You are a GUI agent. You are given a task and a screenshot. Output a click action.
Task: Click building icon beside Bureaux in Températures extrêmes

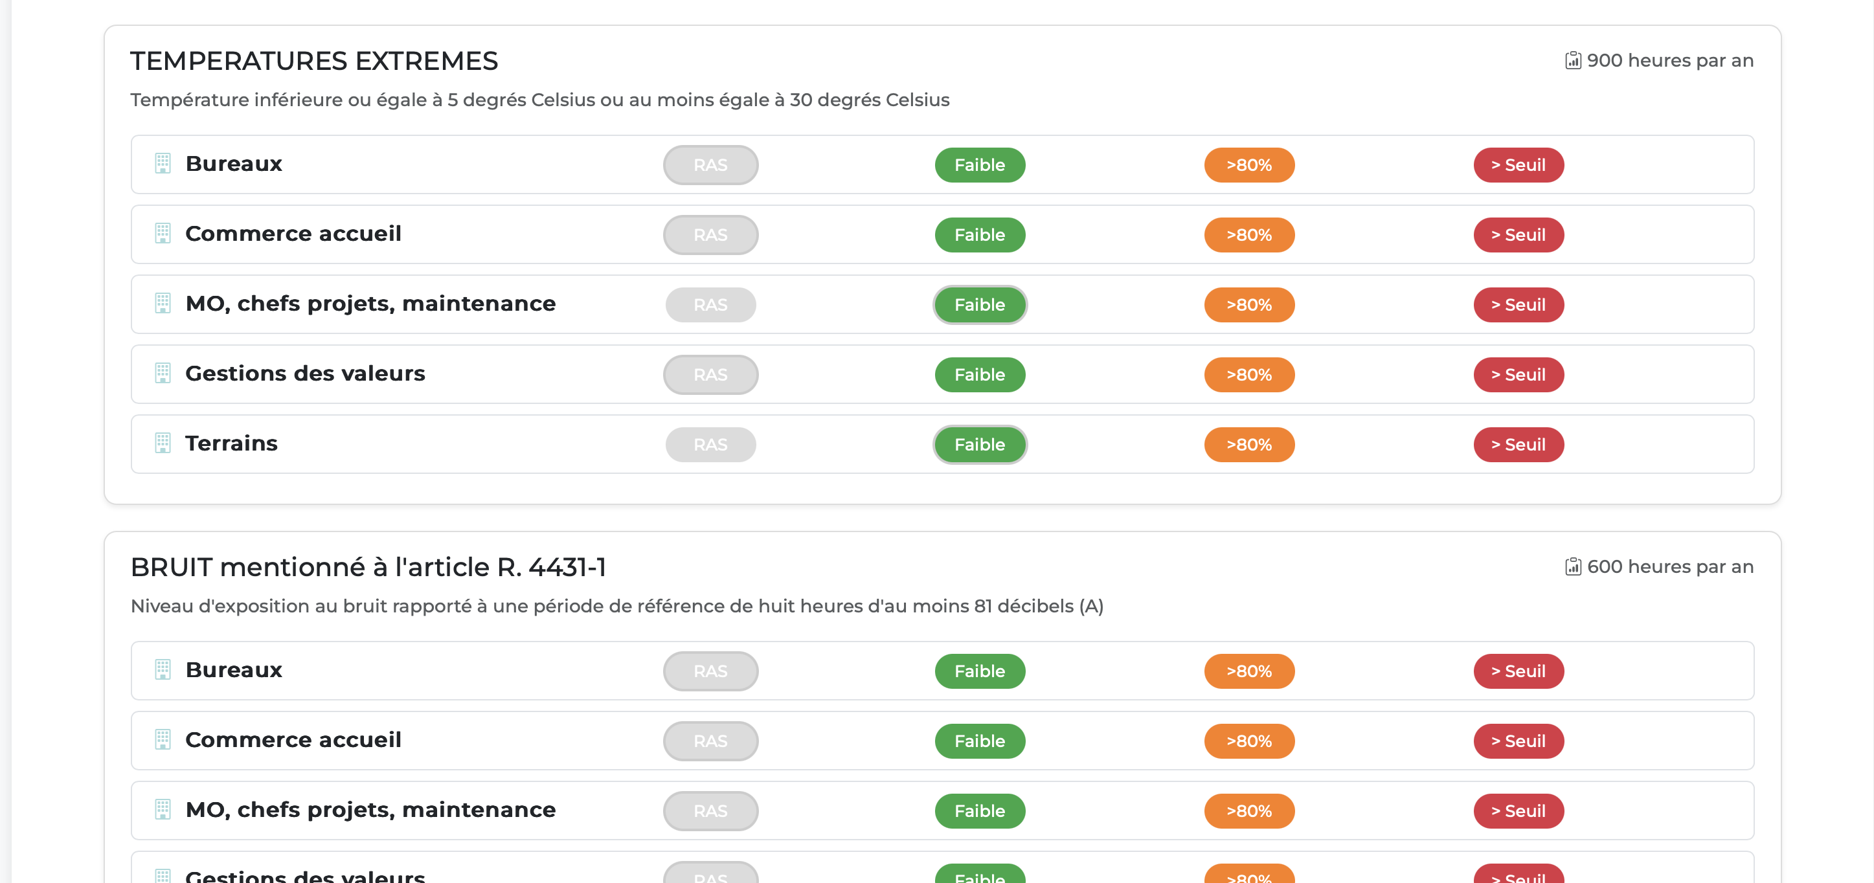(x=163, y=164)
